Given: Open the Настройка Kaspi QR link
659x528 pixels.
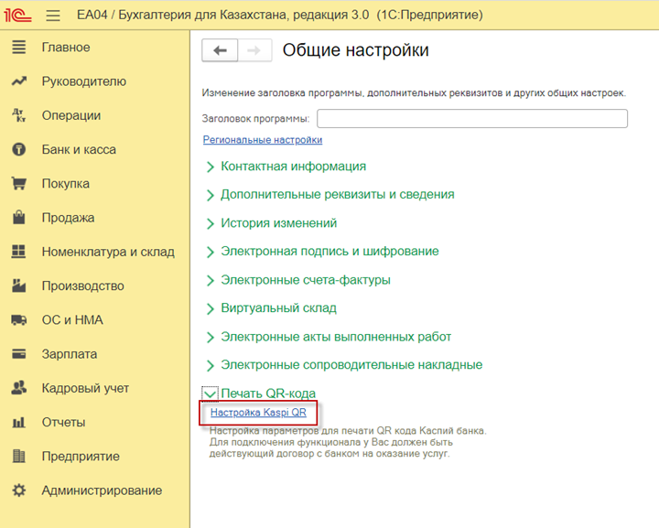Looking at the screenshot, I should 258,413.
